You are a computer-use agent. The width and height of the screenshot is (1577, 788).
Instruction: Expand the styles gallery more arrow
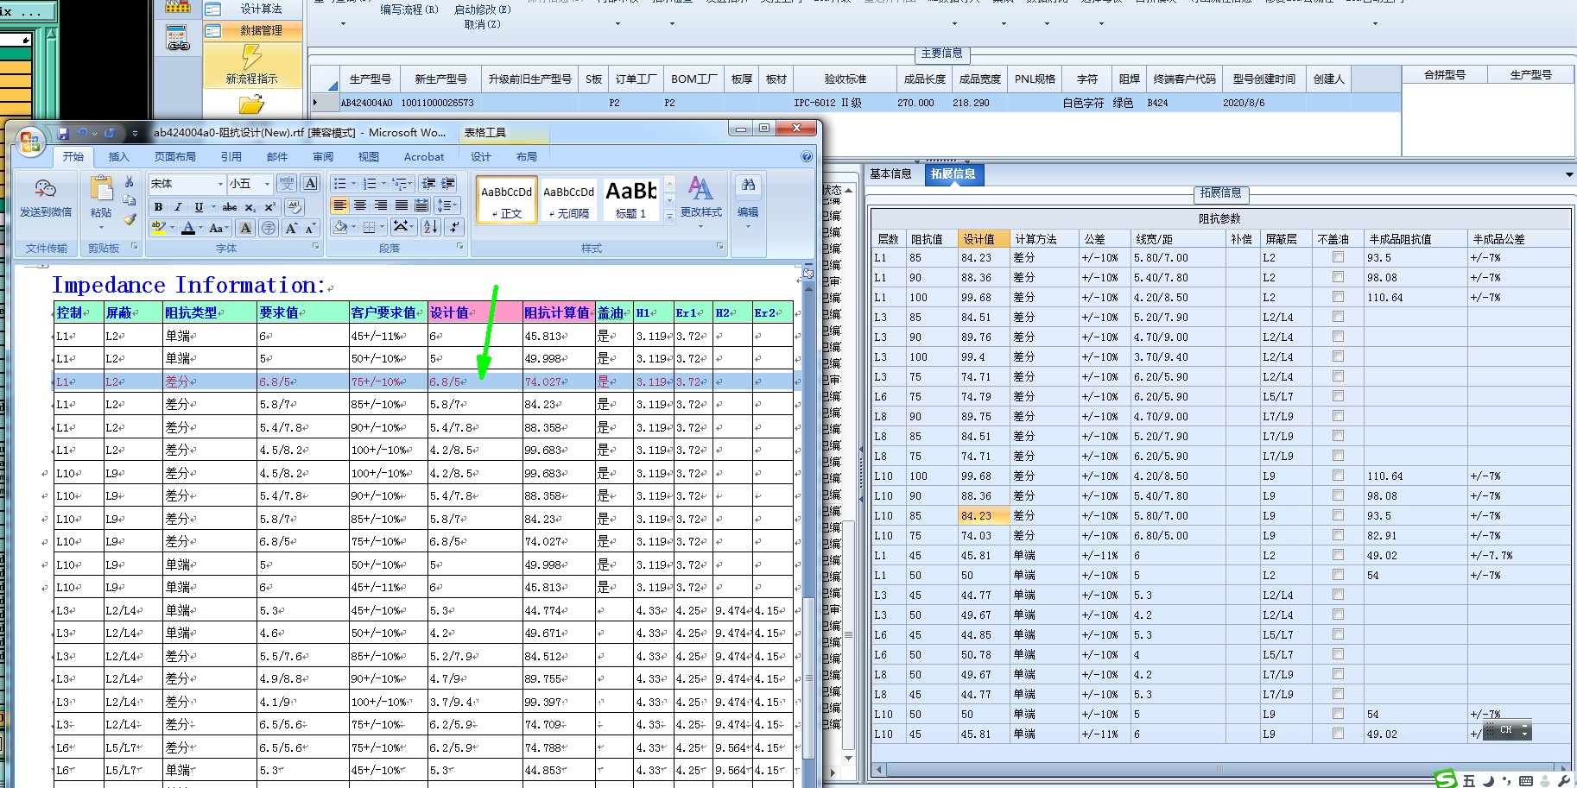pyautogui.click(x=669, y=217)
